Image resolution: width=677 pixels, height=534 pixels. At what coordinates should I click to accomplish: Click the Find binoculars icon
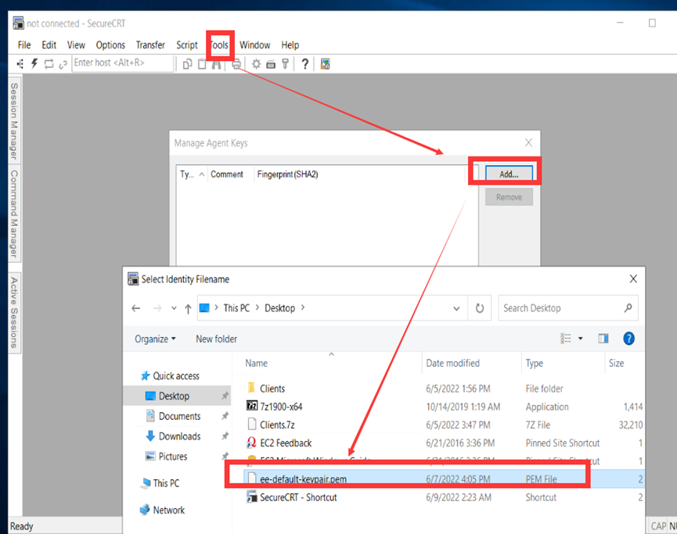click(217, 64)
